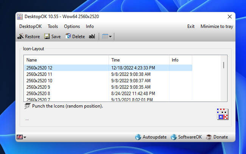Click the Info column header
246x154 pixels.
pyautogui.click(x=181, y=60)
